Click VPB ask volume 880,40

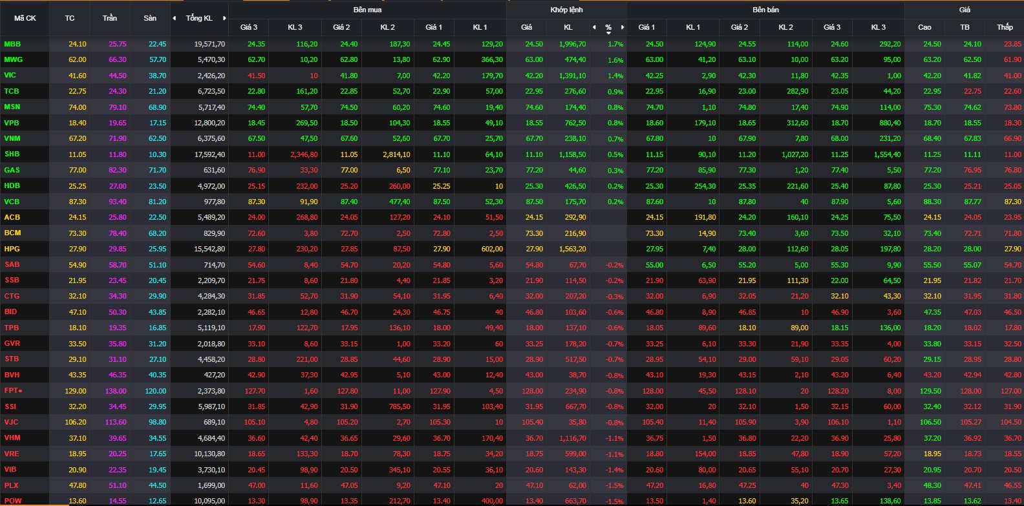click(x=890, y=123)
